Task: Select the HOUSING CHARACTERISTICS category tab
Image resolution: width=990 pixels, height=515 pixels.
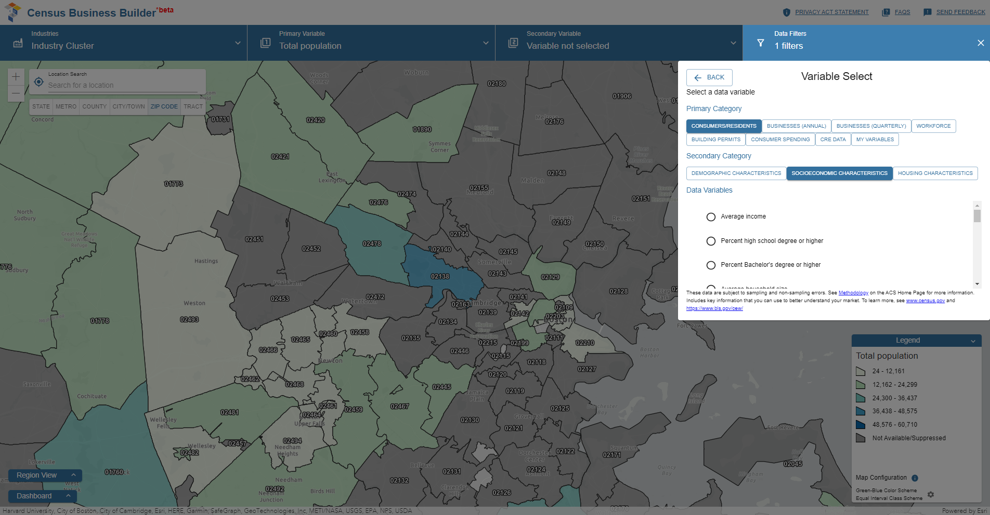Action: click(935, 173)
